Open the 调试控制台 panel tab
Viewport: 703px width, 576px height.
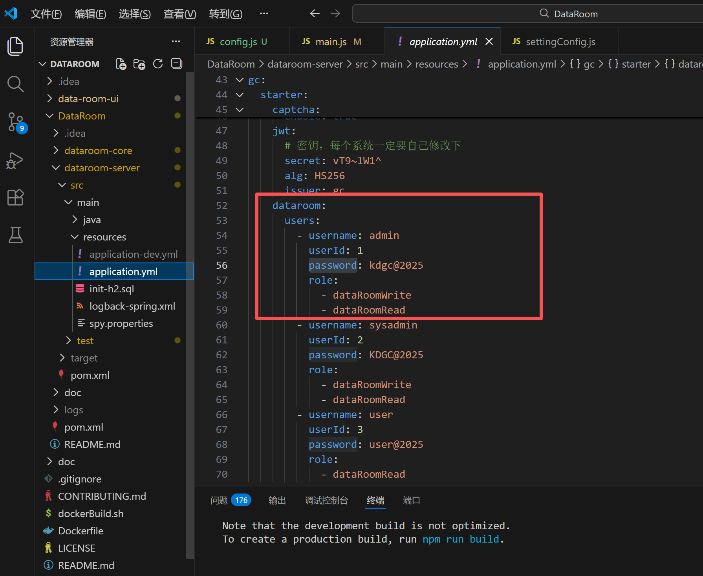point(326,500)
